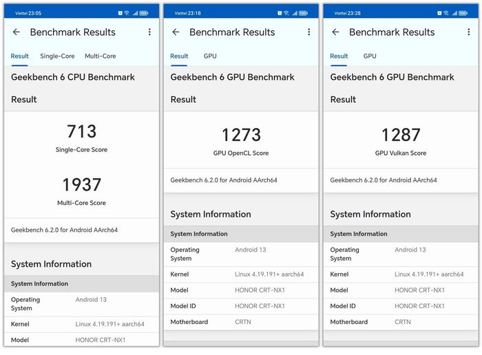Tap GPU Vulkan Score label
482x355 pixels.
point(401,153)
